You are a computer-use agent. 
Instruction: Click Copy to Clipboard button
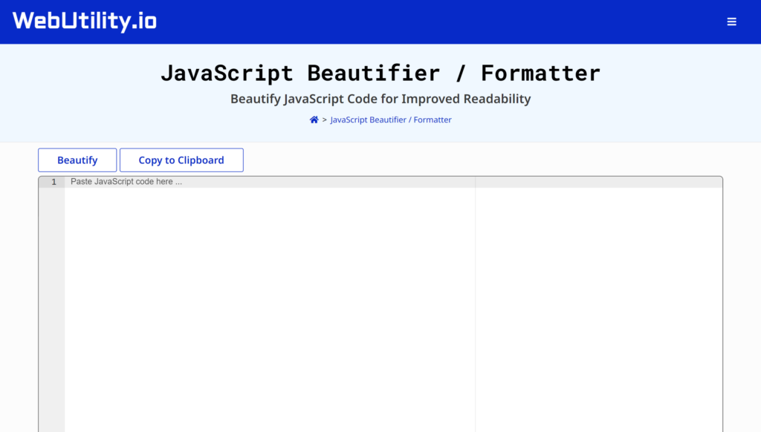(181, 160)
